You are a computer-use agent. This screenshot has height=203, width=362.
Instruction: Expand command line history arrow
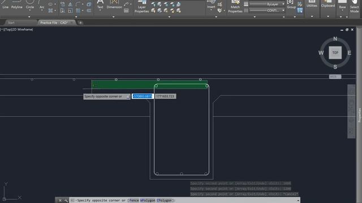[298, 201]
